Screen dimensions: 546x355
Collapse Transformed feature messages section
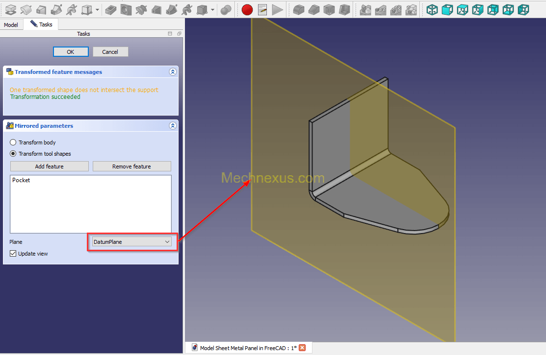tap(173, 72)
